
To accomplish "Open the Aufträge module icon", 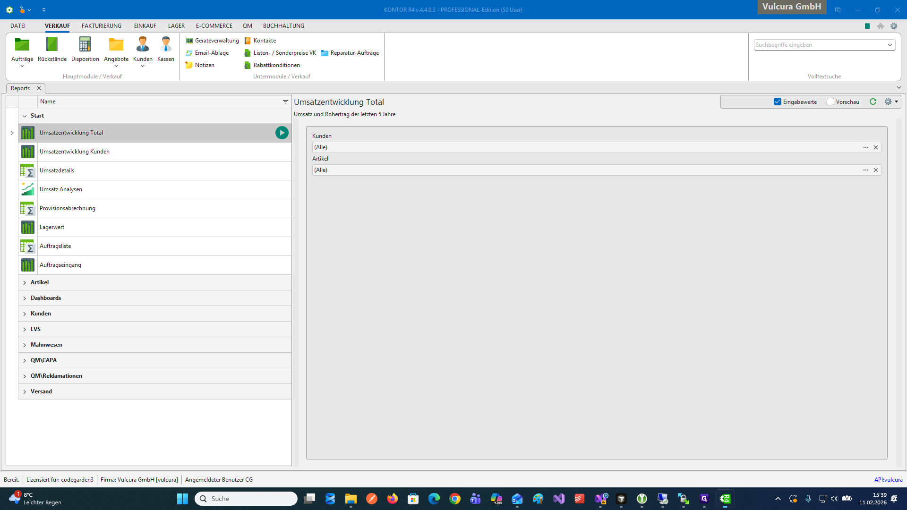I will (22, 45).
